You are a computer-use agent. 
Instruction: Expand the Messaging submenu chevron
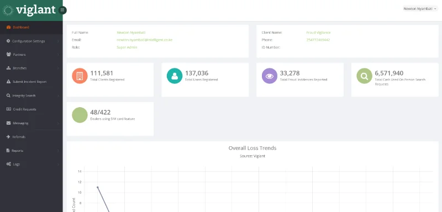tap(59, 123)
